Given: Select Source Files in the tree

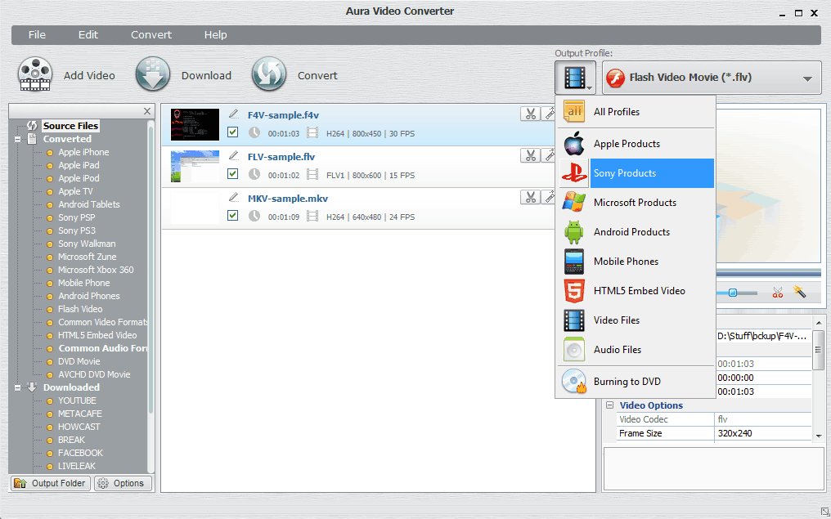Looking at the screenshot, I should (70, 126).
